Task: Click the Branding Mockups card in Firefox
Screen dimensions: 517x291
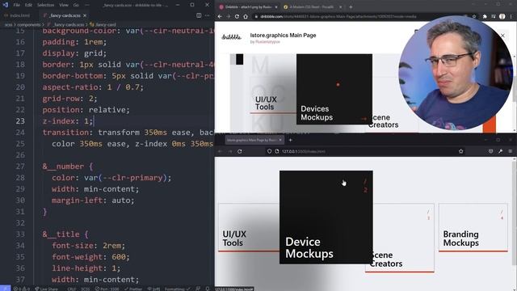Action: tap(473, 228)
